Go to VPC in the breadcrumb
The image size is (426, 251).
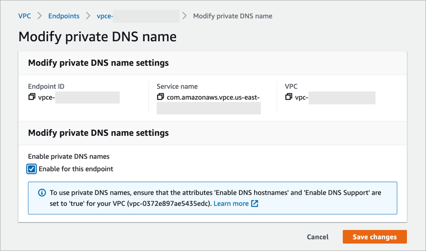[25, 16]
